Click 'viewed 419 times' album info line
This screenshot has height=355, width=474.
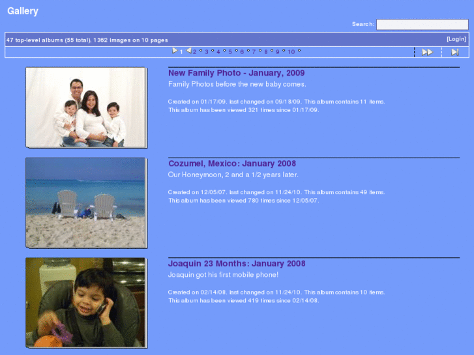point(244,300)
